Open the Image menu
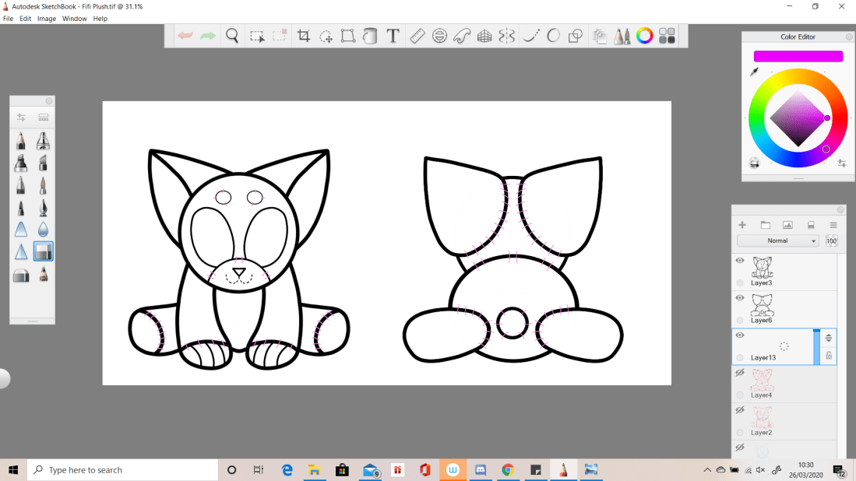The height and width of the screenshot is (481, 856). coord(47,18)
